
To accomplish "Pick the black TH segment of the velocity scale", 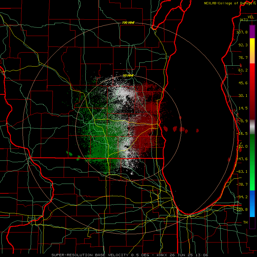I will click(x=252, y=222).
